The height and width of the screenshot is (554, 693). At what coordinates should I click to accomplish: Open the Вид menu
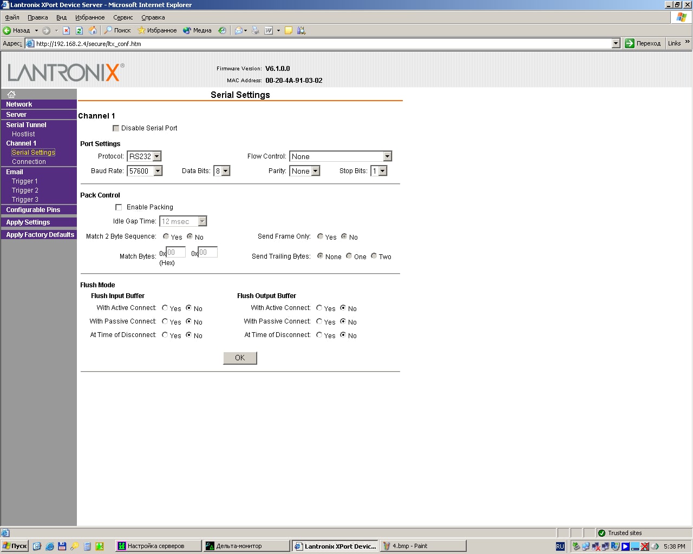tap(62, 17)
